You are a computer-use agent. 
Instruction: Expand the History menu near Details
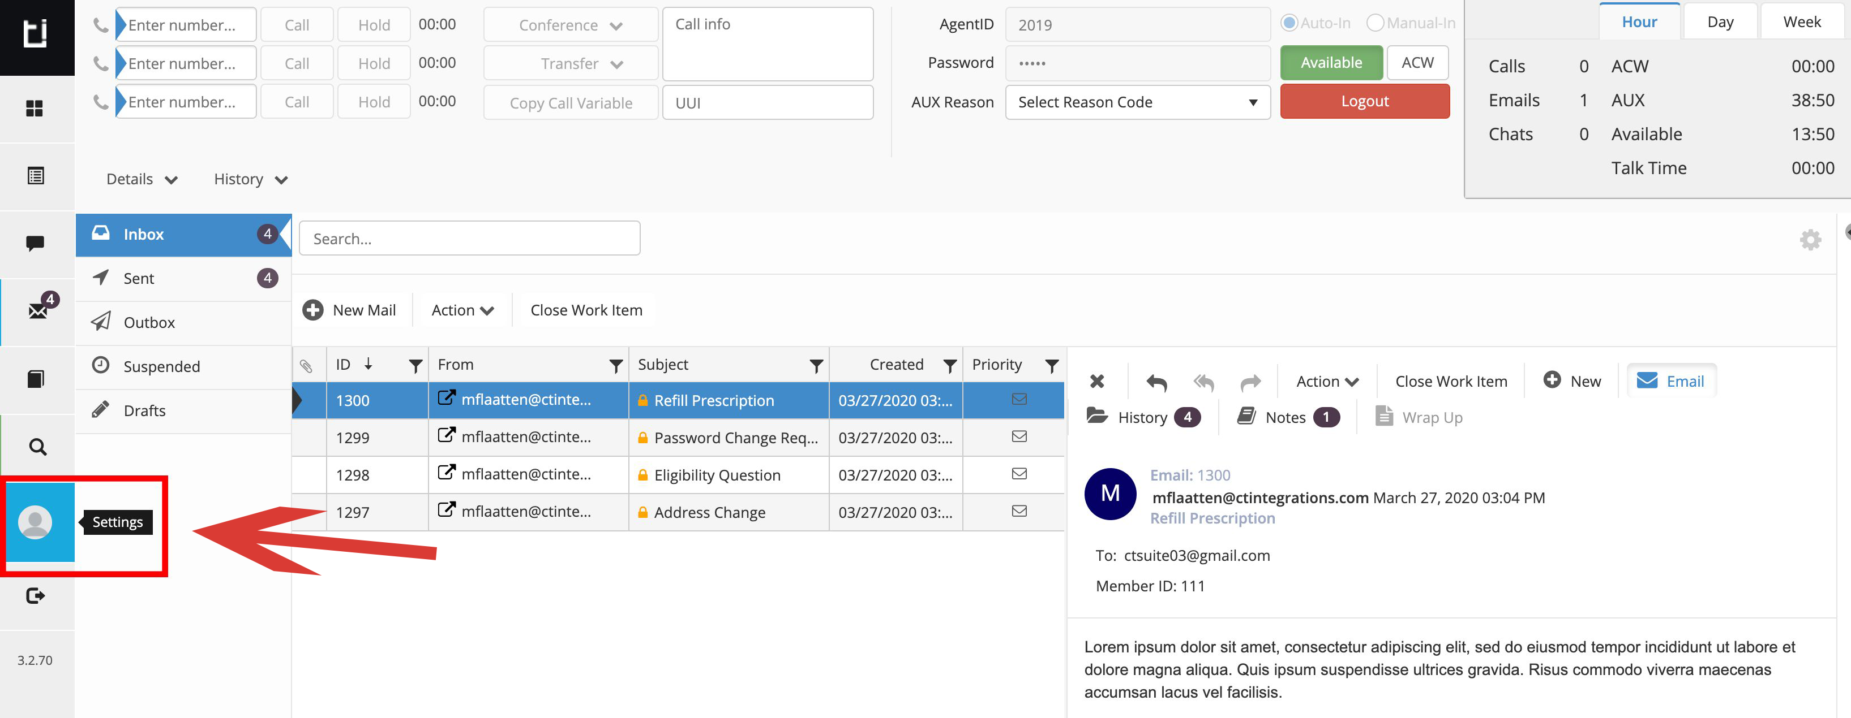point(251,180)
